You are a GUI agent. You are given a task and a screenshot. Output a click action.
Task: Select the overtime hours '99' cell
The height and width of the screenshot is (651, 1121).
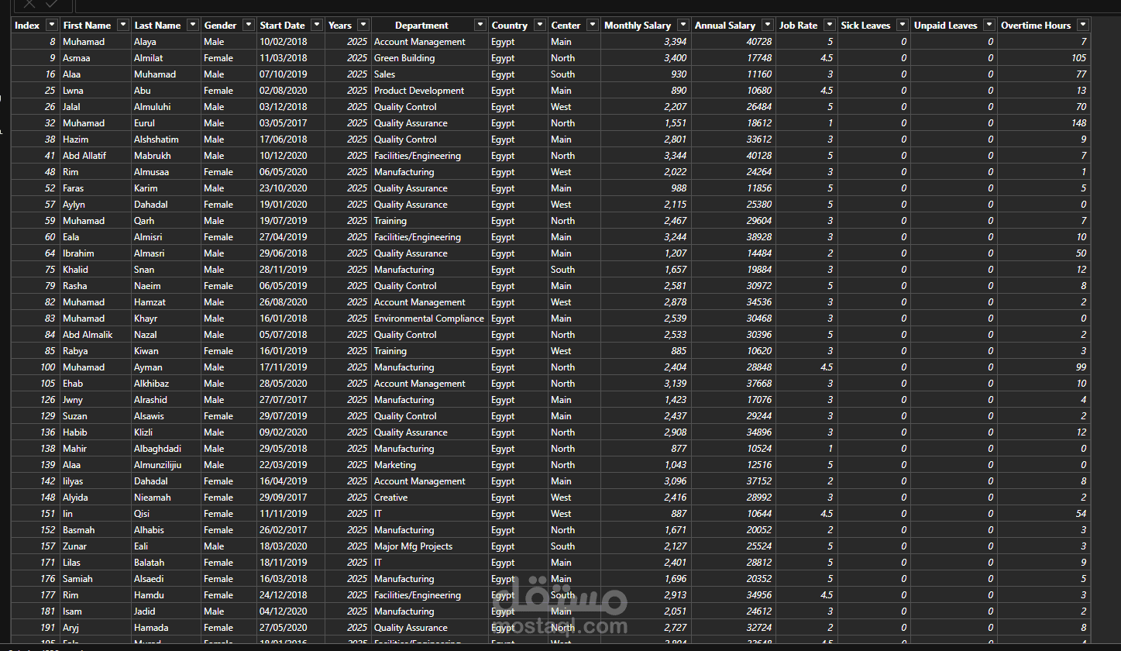pyautogui.click(x=1044, y=367)
